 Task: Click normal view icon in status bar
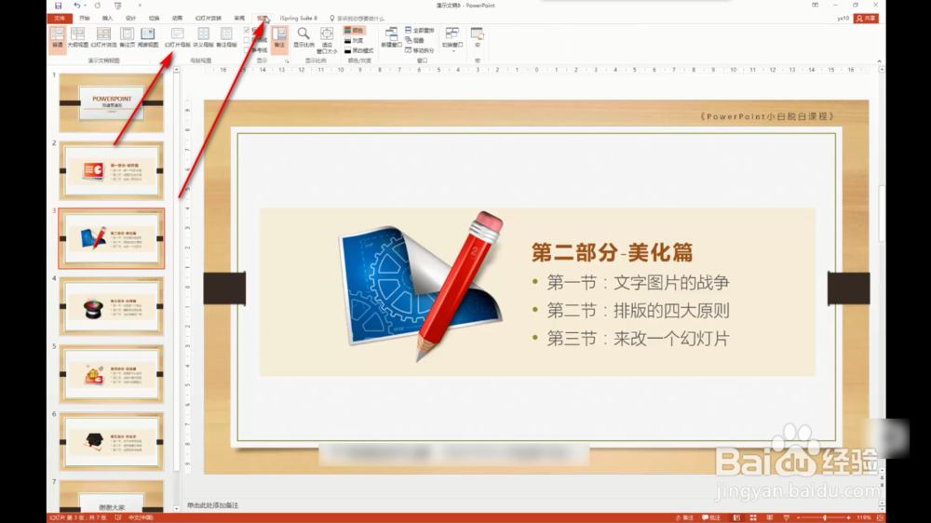(x=736, y=517)
